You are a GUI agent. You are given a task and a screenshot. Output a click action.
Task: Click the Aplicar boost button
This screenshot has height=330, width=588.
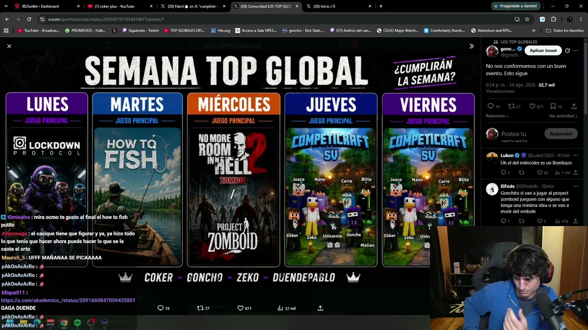(543, 50)
